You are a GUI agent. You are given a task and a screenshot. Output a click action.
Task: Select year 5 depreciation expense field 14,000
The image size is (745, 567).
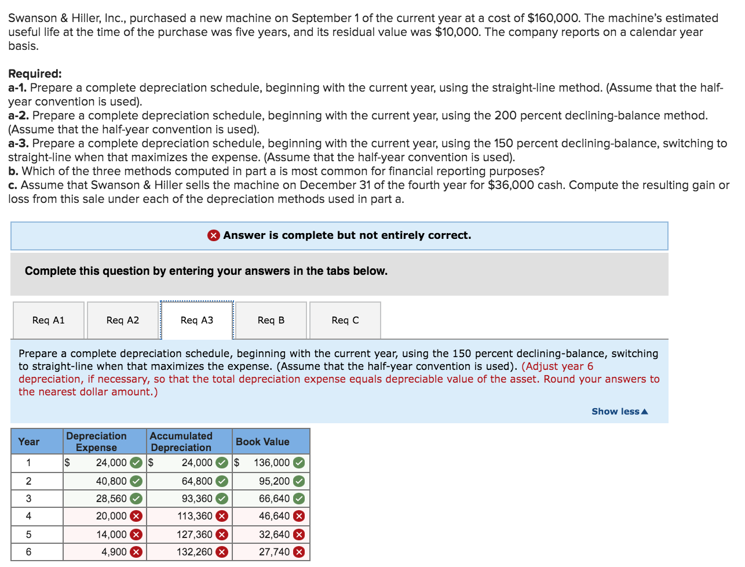point(104,535)
